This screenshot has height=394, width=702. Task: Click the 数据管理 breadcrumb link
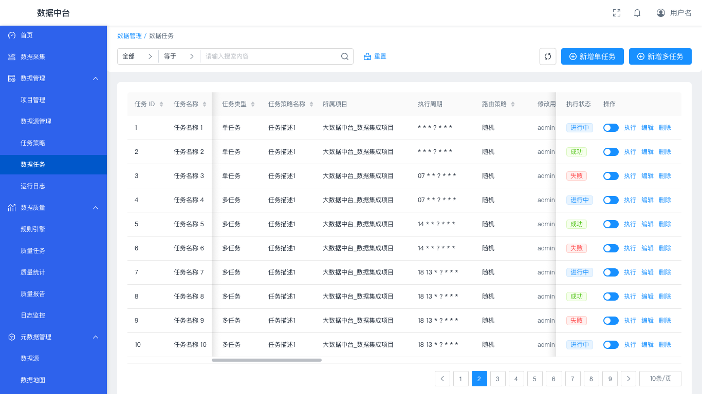tap(130, 36)
